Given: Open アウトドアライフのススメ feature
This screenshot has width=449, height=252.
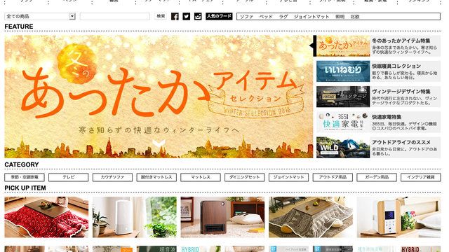Looking at the screenshot, I should pyautogui.click(x=378, y=148).
